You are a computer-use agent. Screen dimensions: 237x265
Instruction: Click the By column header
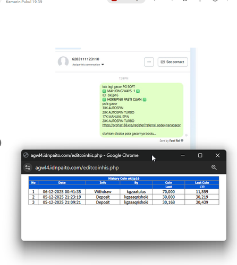(136, 183)
